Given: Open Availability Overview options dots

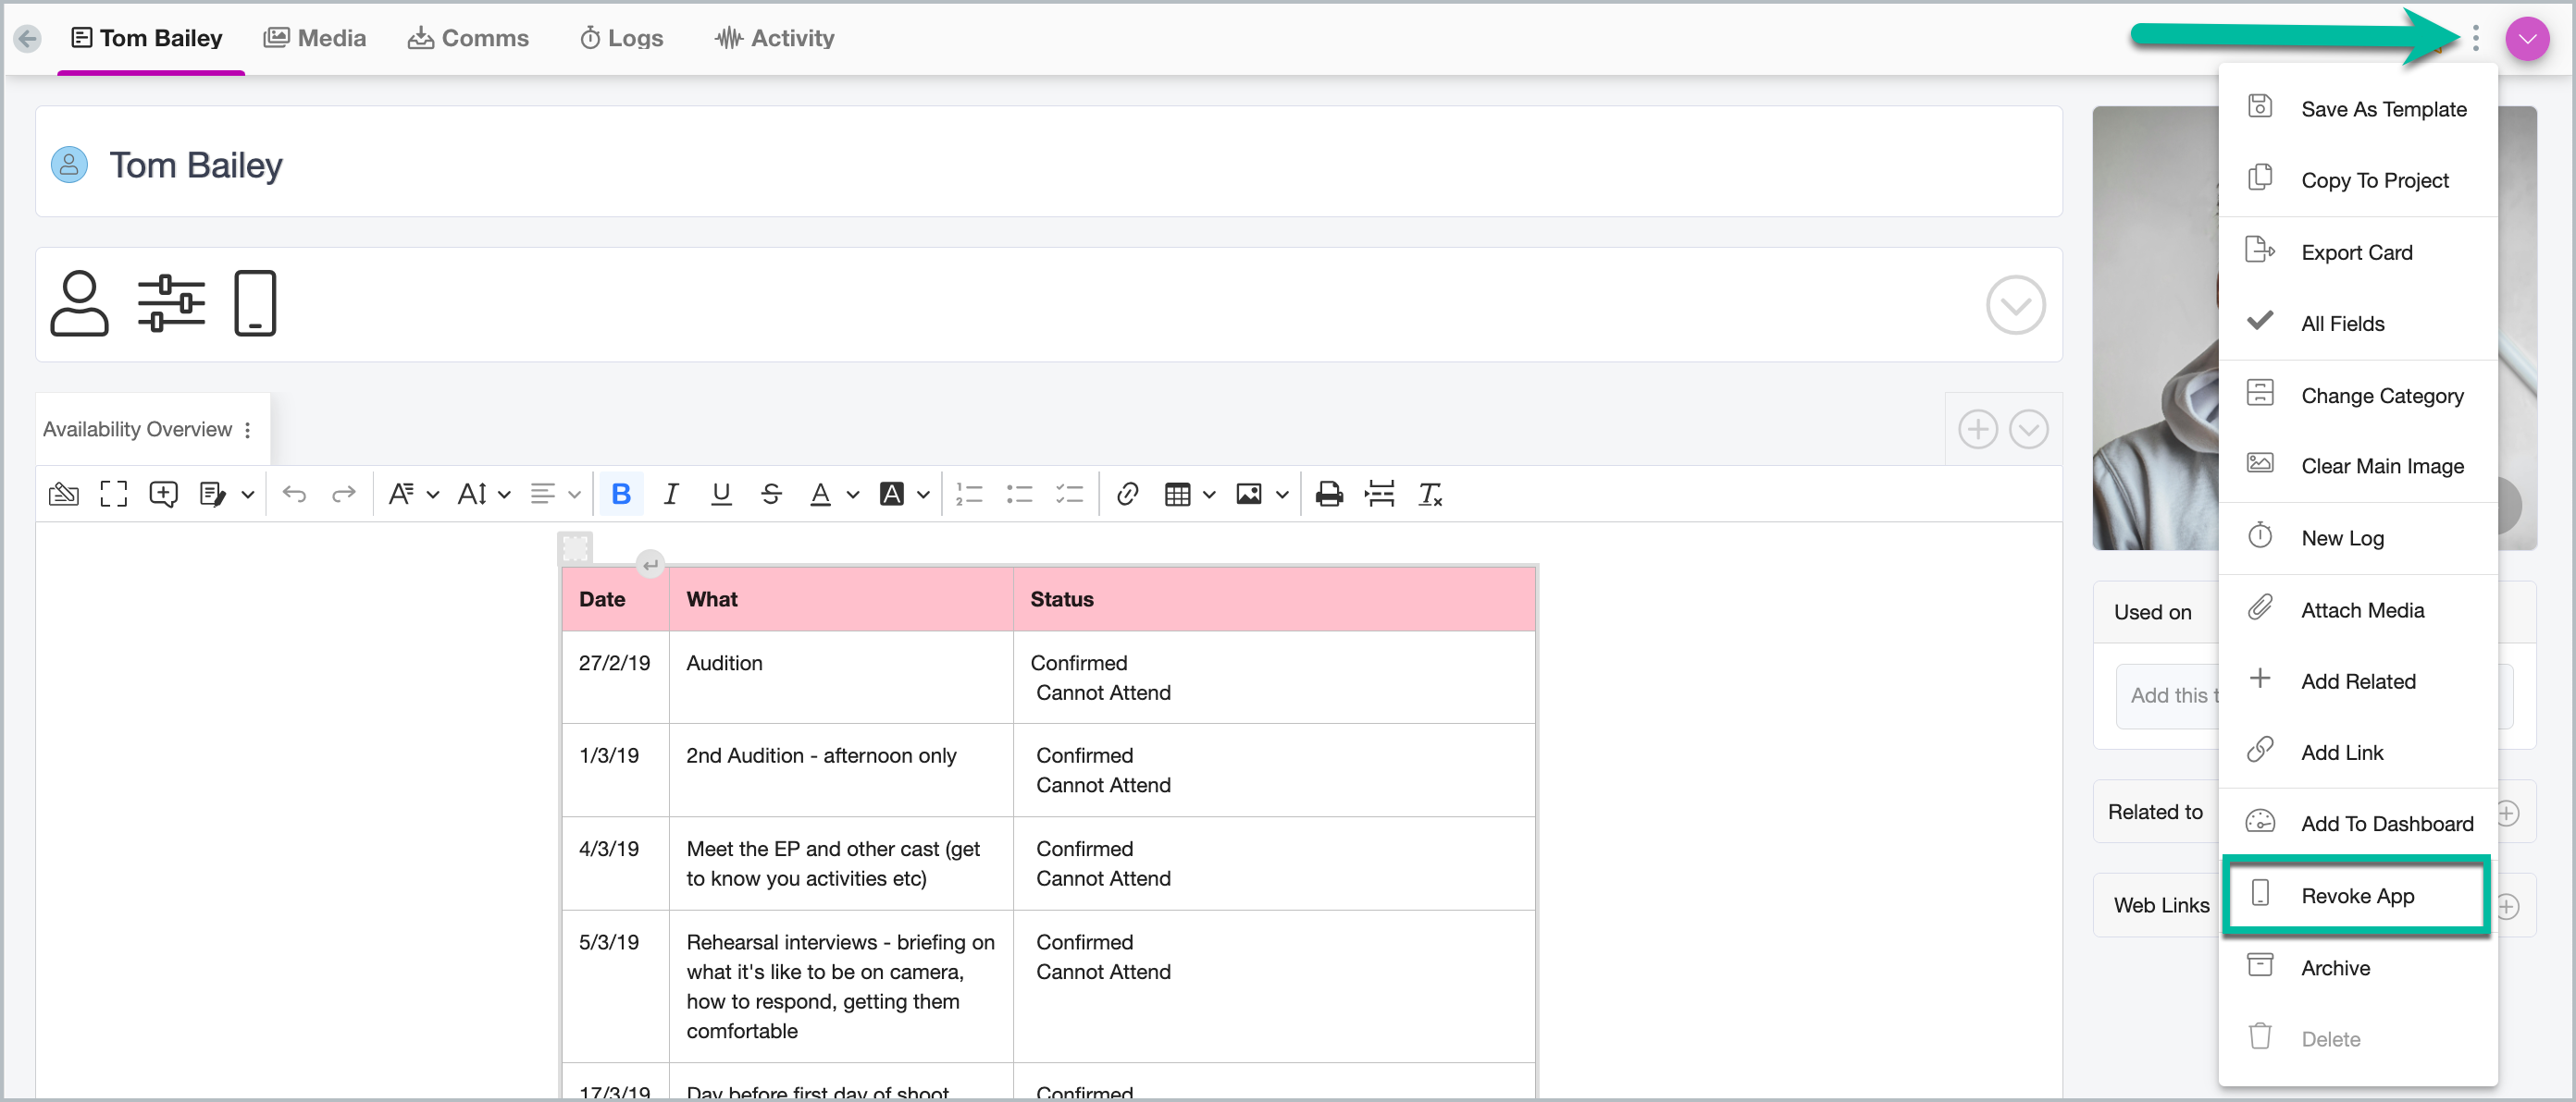Looking at the screenshot, I should (247, 430).
